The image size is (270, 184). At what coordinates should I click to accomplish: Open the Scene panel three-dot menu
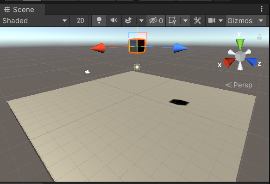point(262,9)
